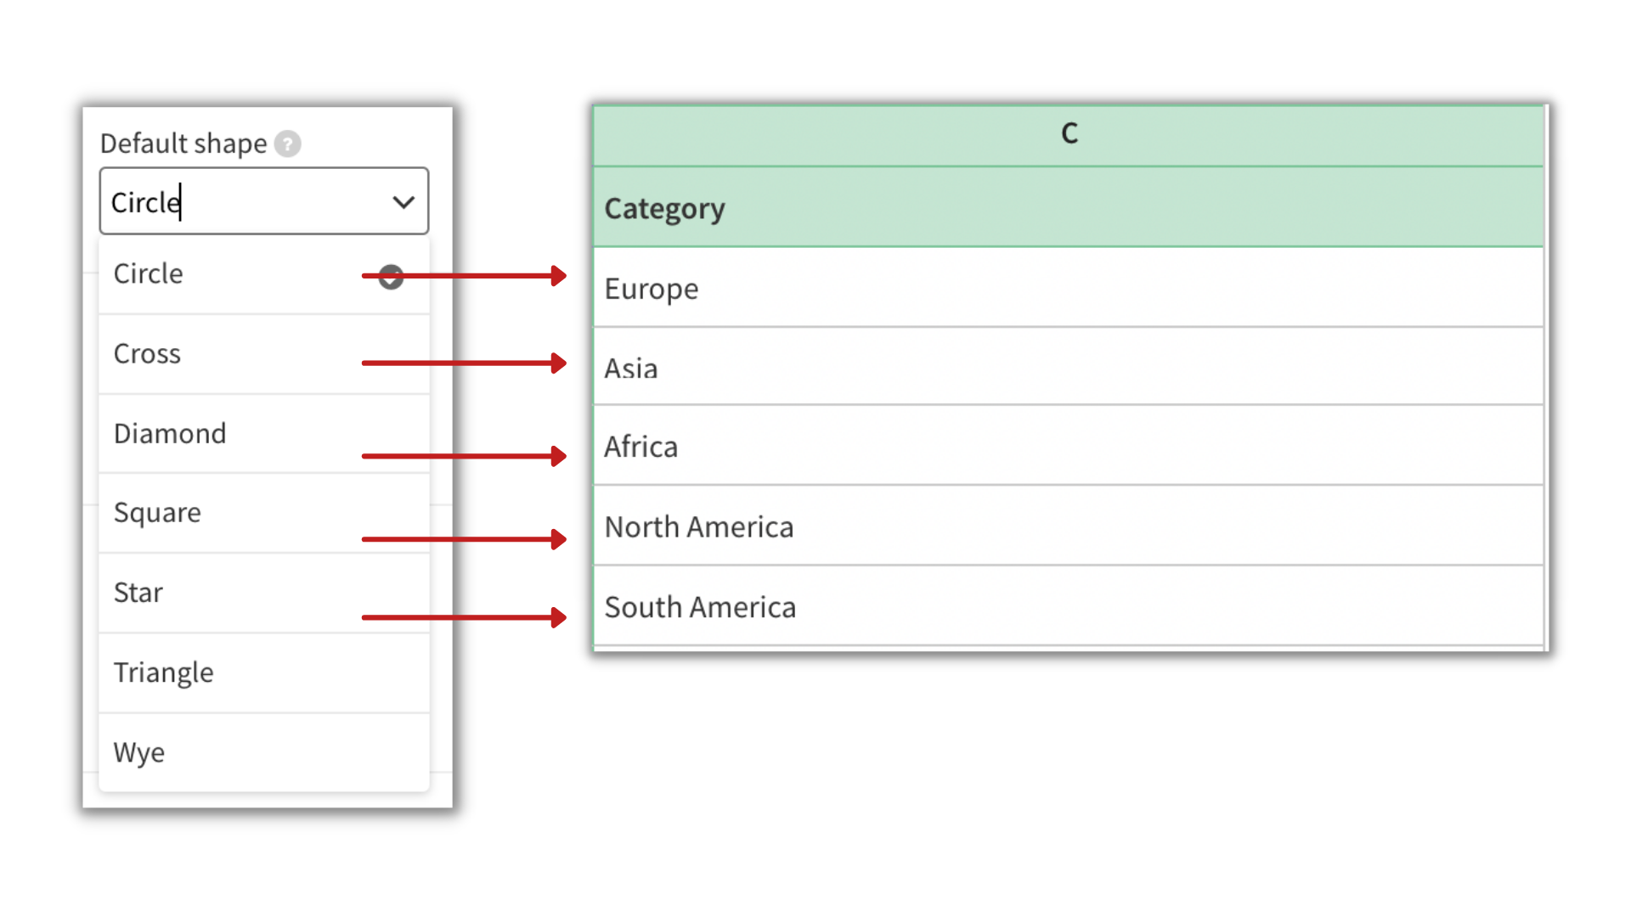
Task: Select the North America cell
Action: (x=1069, y=526)
